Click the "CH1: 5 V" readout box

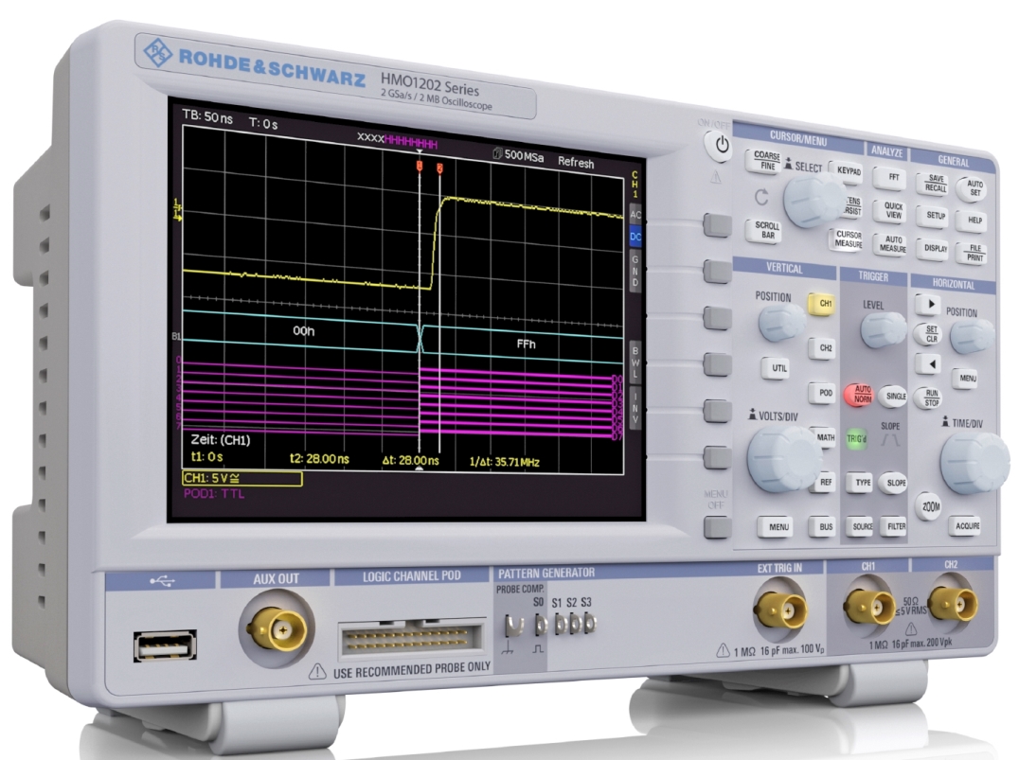click(x=241, y=479)
